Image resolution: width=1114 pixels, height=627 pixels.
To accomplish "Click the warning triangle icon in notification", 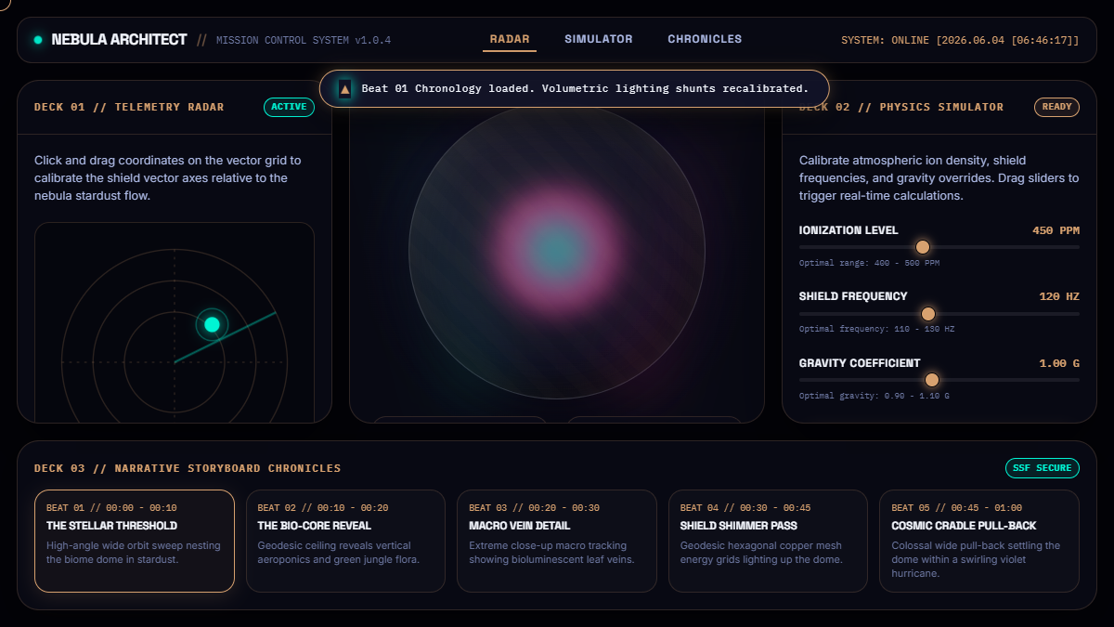I will click(x=345, y=89).
